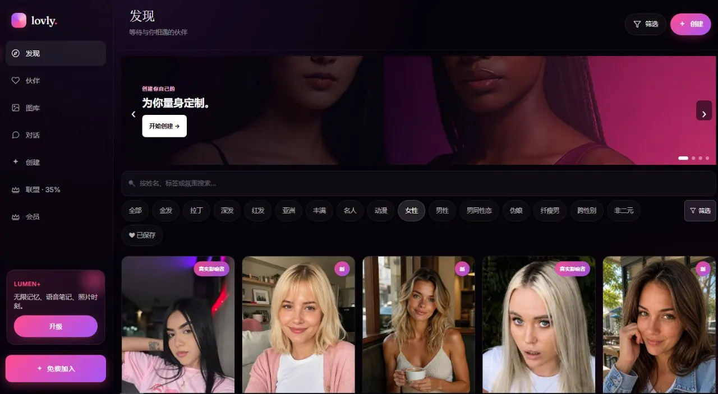The width and height of the screenshot is (718, 394).
Task: Select the fourth banner pagination dot
Action: (707, 158)
